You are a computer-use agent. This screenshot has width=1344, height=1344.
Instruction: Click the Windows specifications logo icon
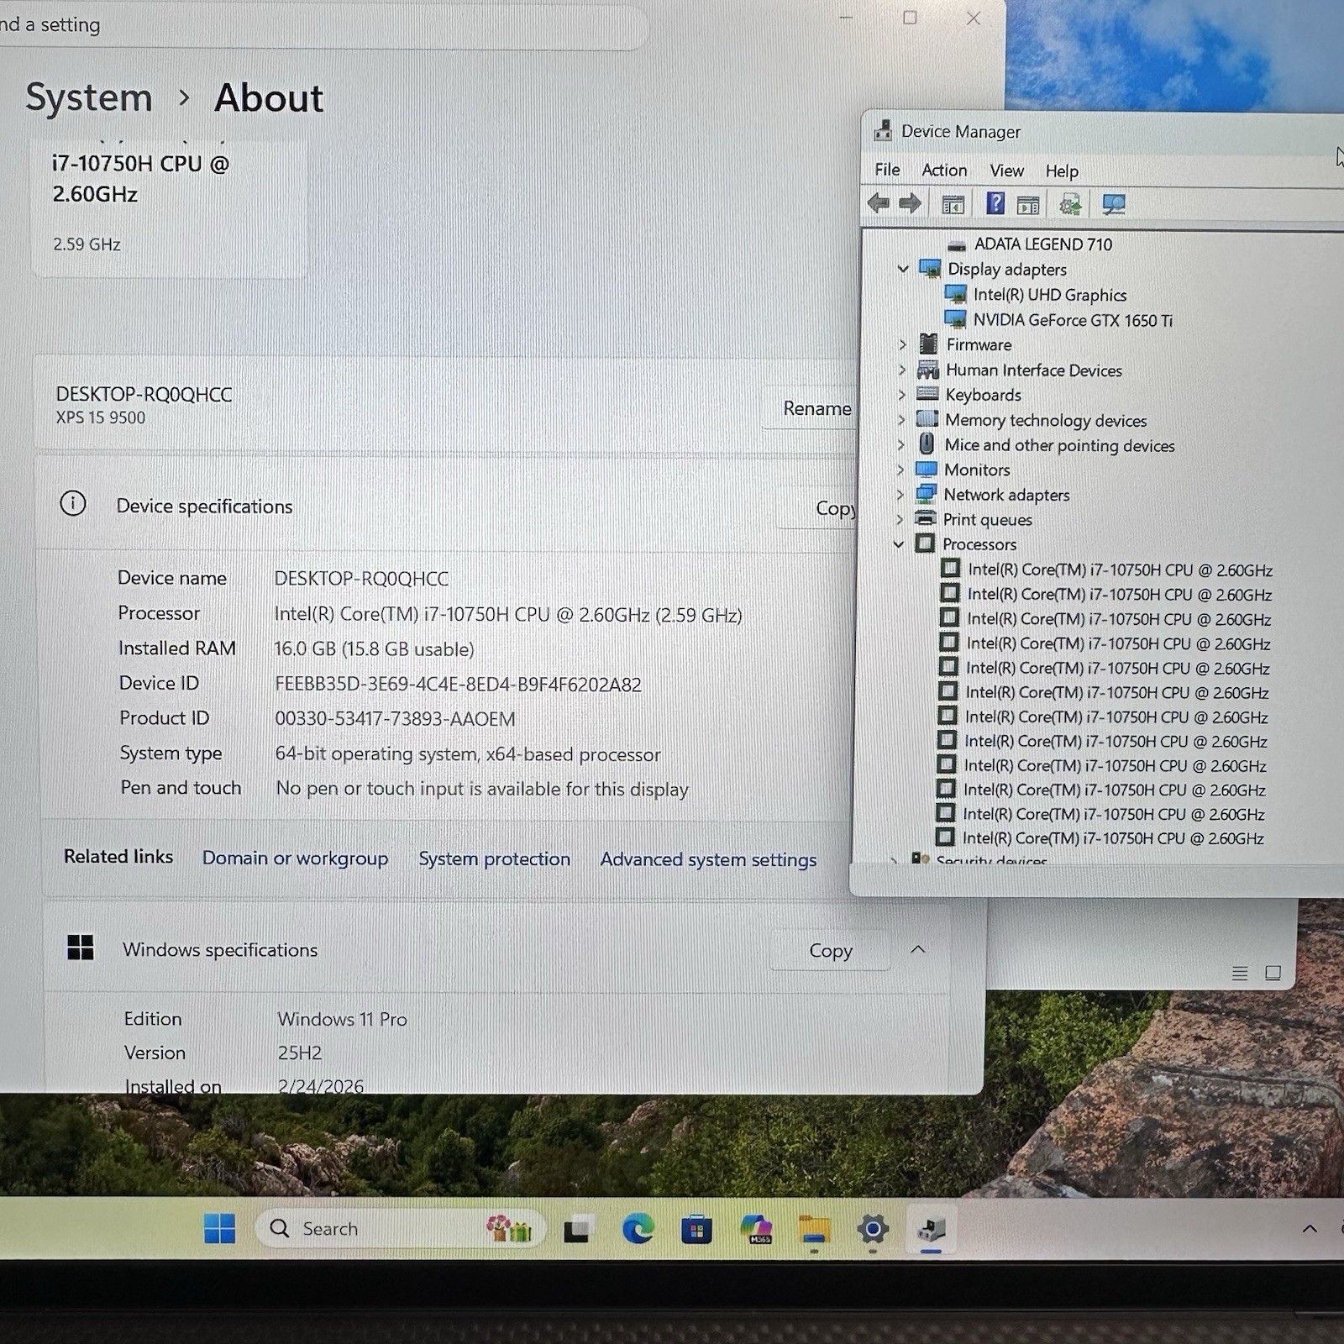click(81, 948)
